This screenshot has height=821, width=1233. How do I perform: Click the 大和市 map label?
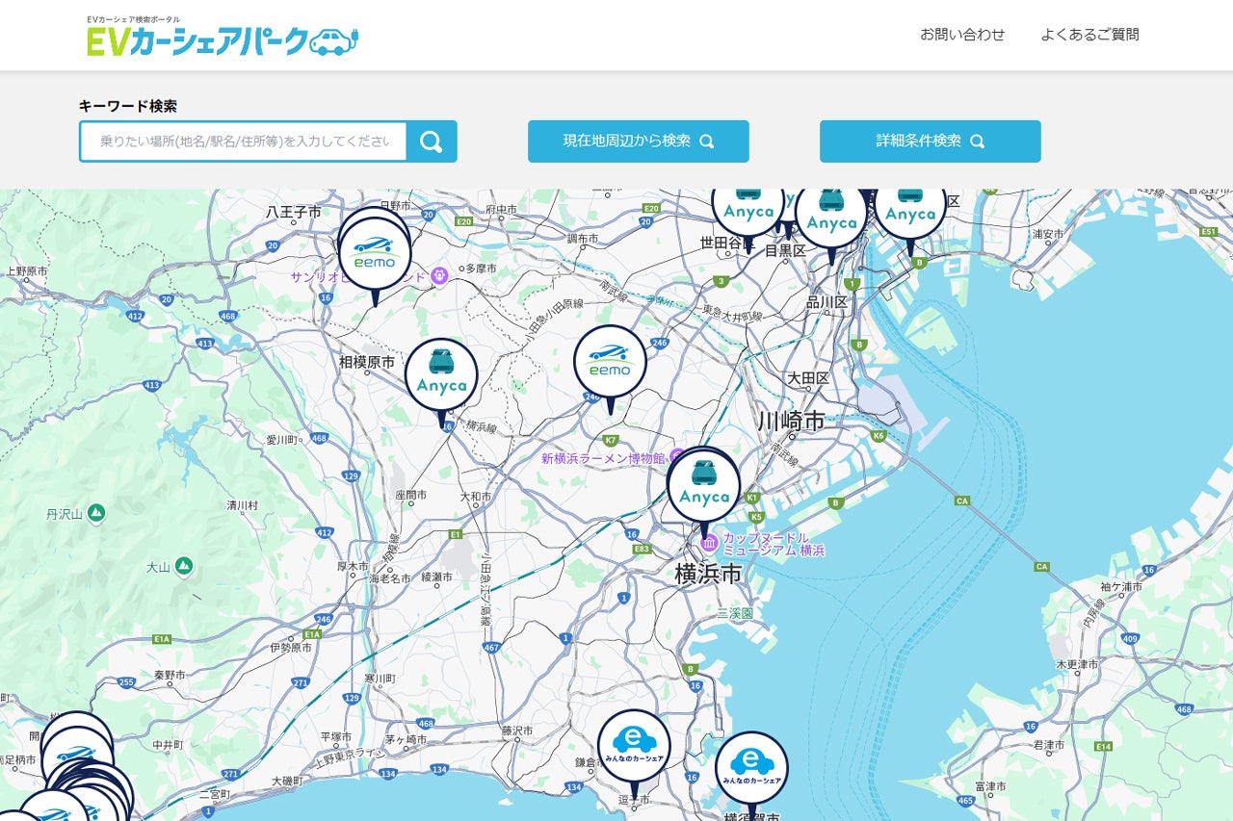475,498
